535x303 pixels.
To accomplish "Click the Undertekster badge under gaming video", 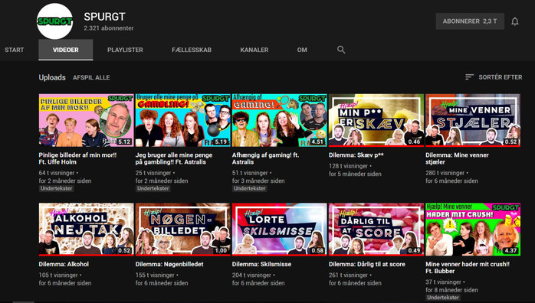I will [x=250, y=188].
